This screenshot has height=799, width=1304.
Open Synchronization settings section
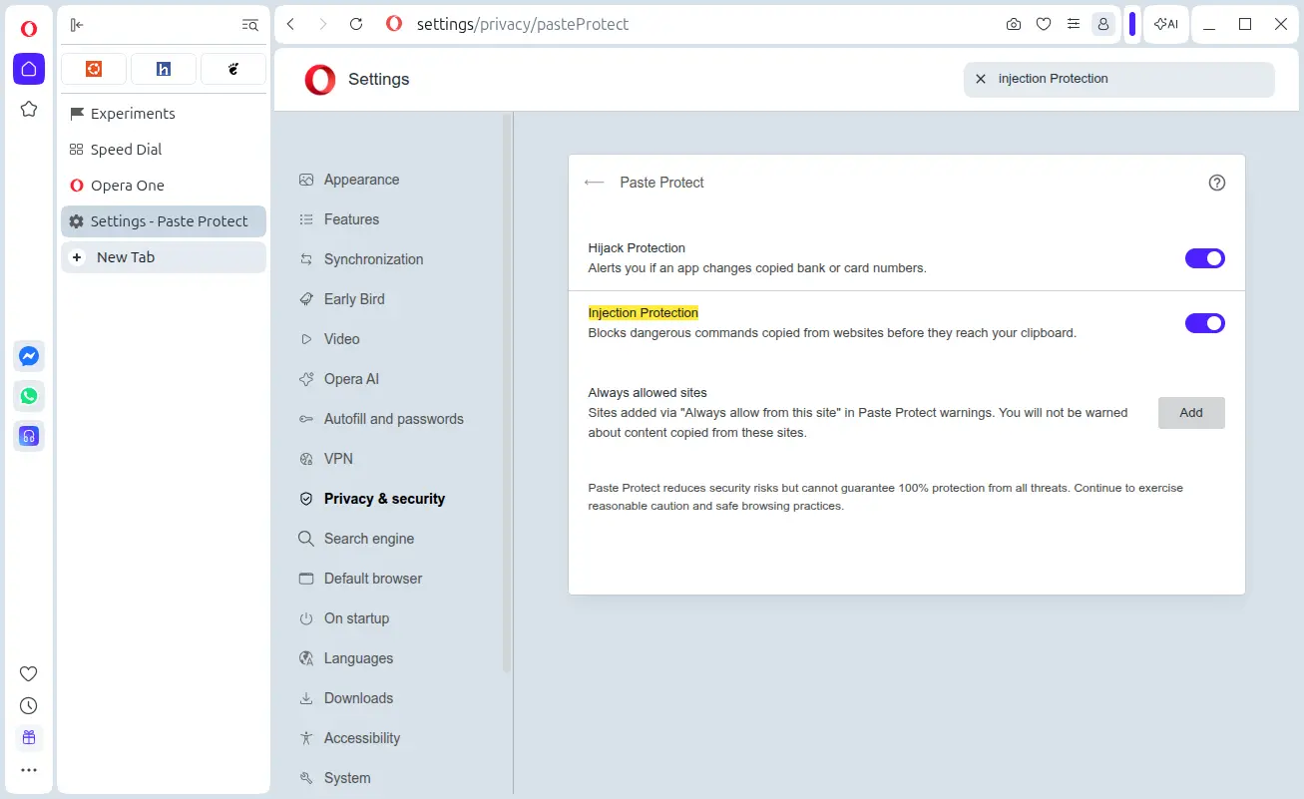pos(361,259)
